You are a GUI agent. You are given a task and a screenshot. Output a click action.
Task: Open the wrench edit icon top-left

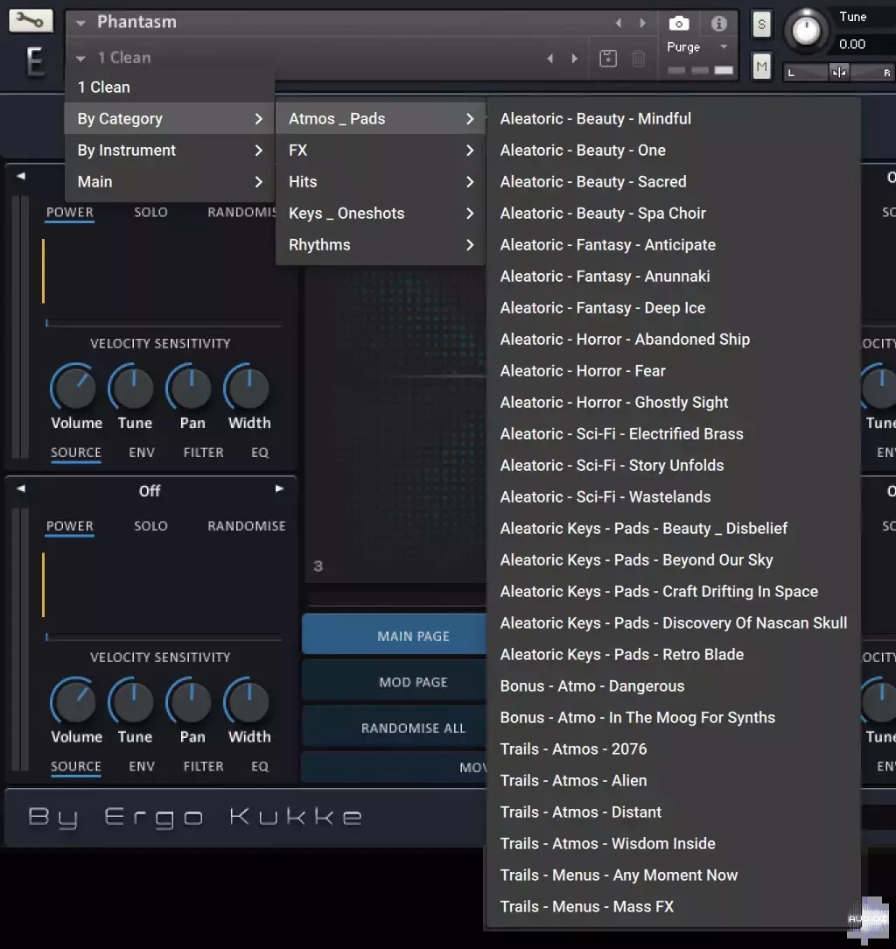click(30, 19)
